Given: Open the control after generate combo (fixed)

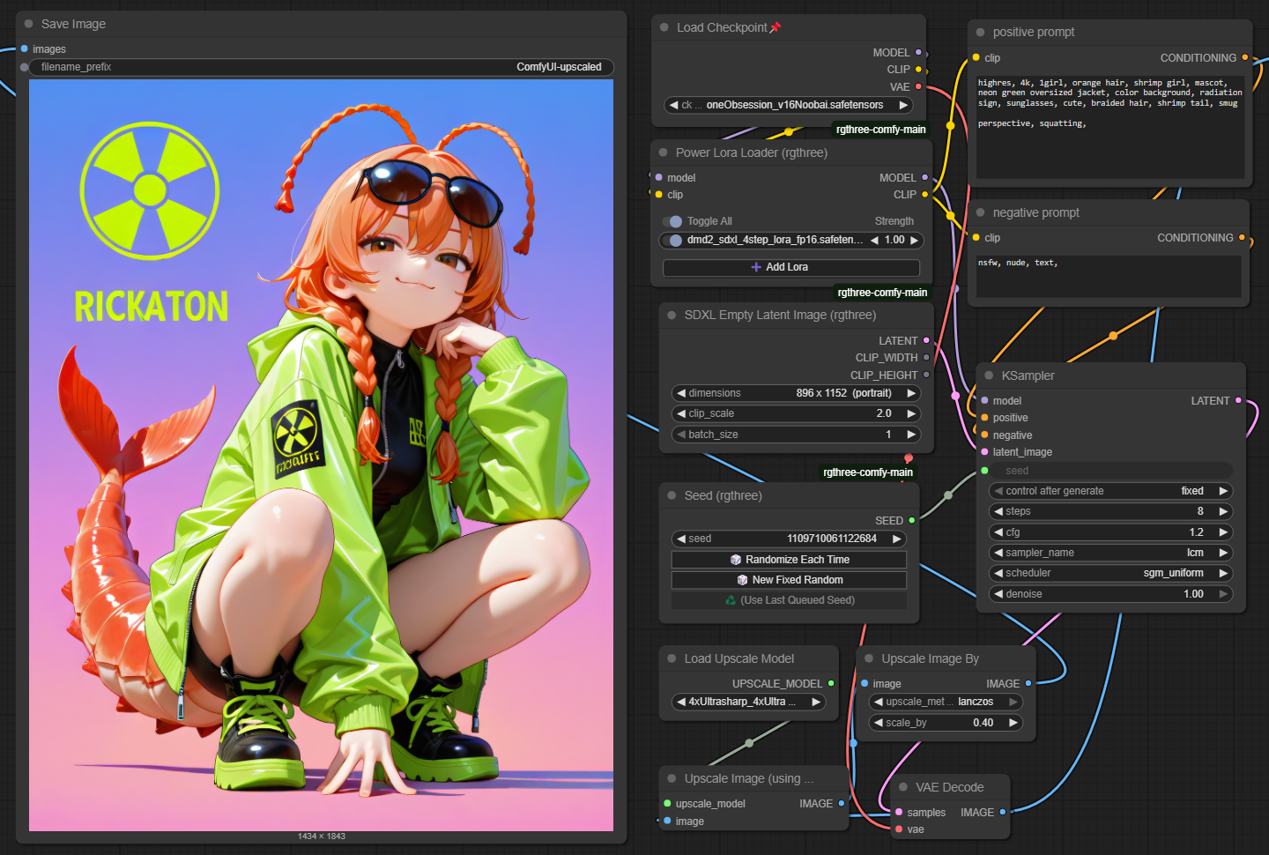Looking at the screenshot, I should [1110, 491].
